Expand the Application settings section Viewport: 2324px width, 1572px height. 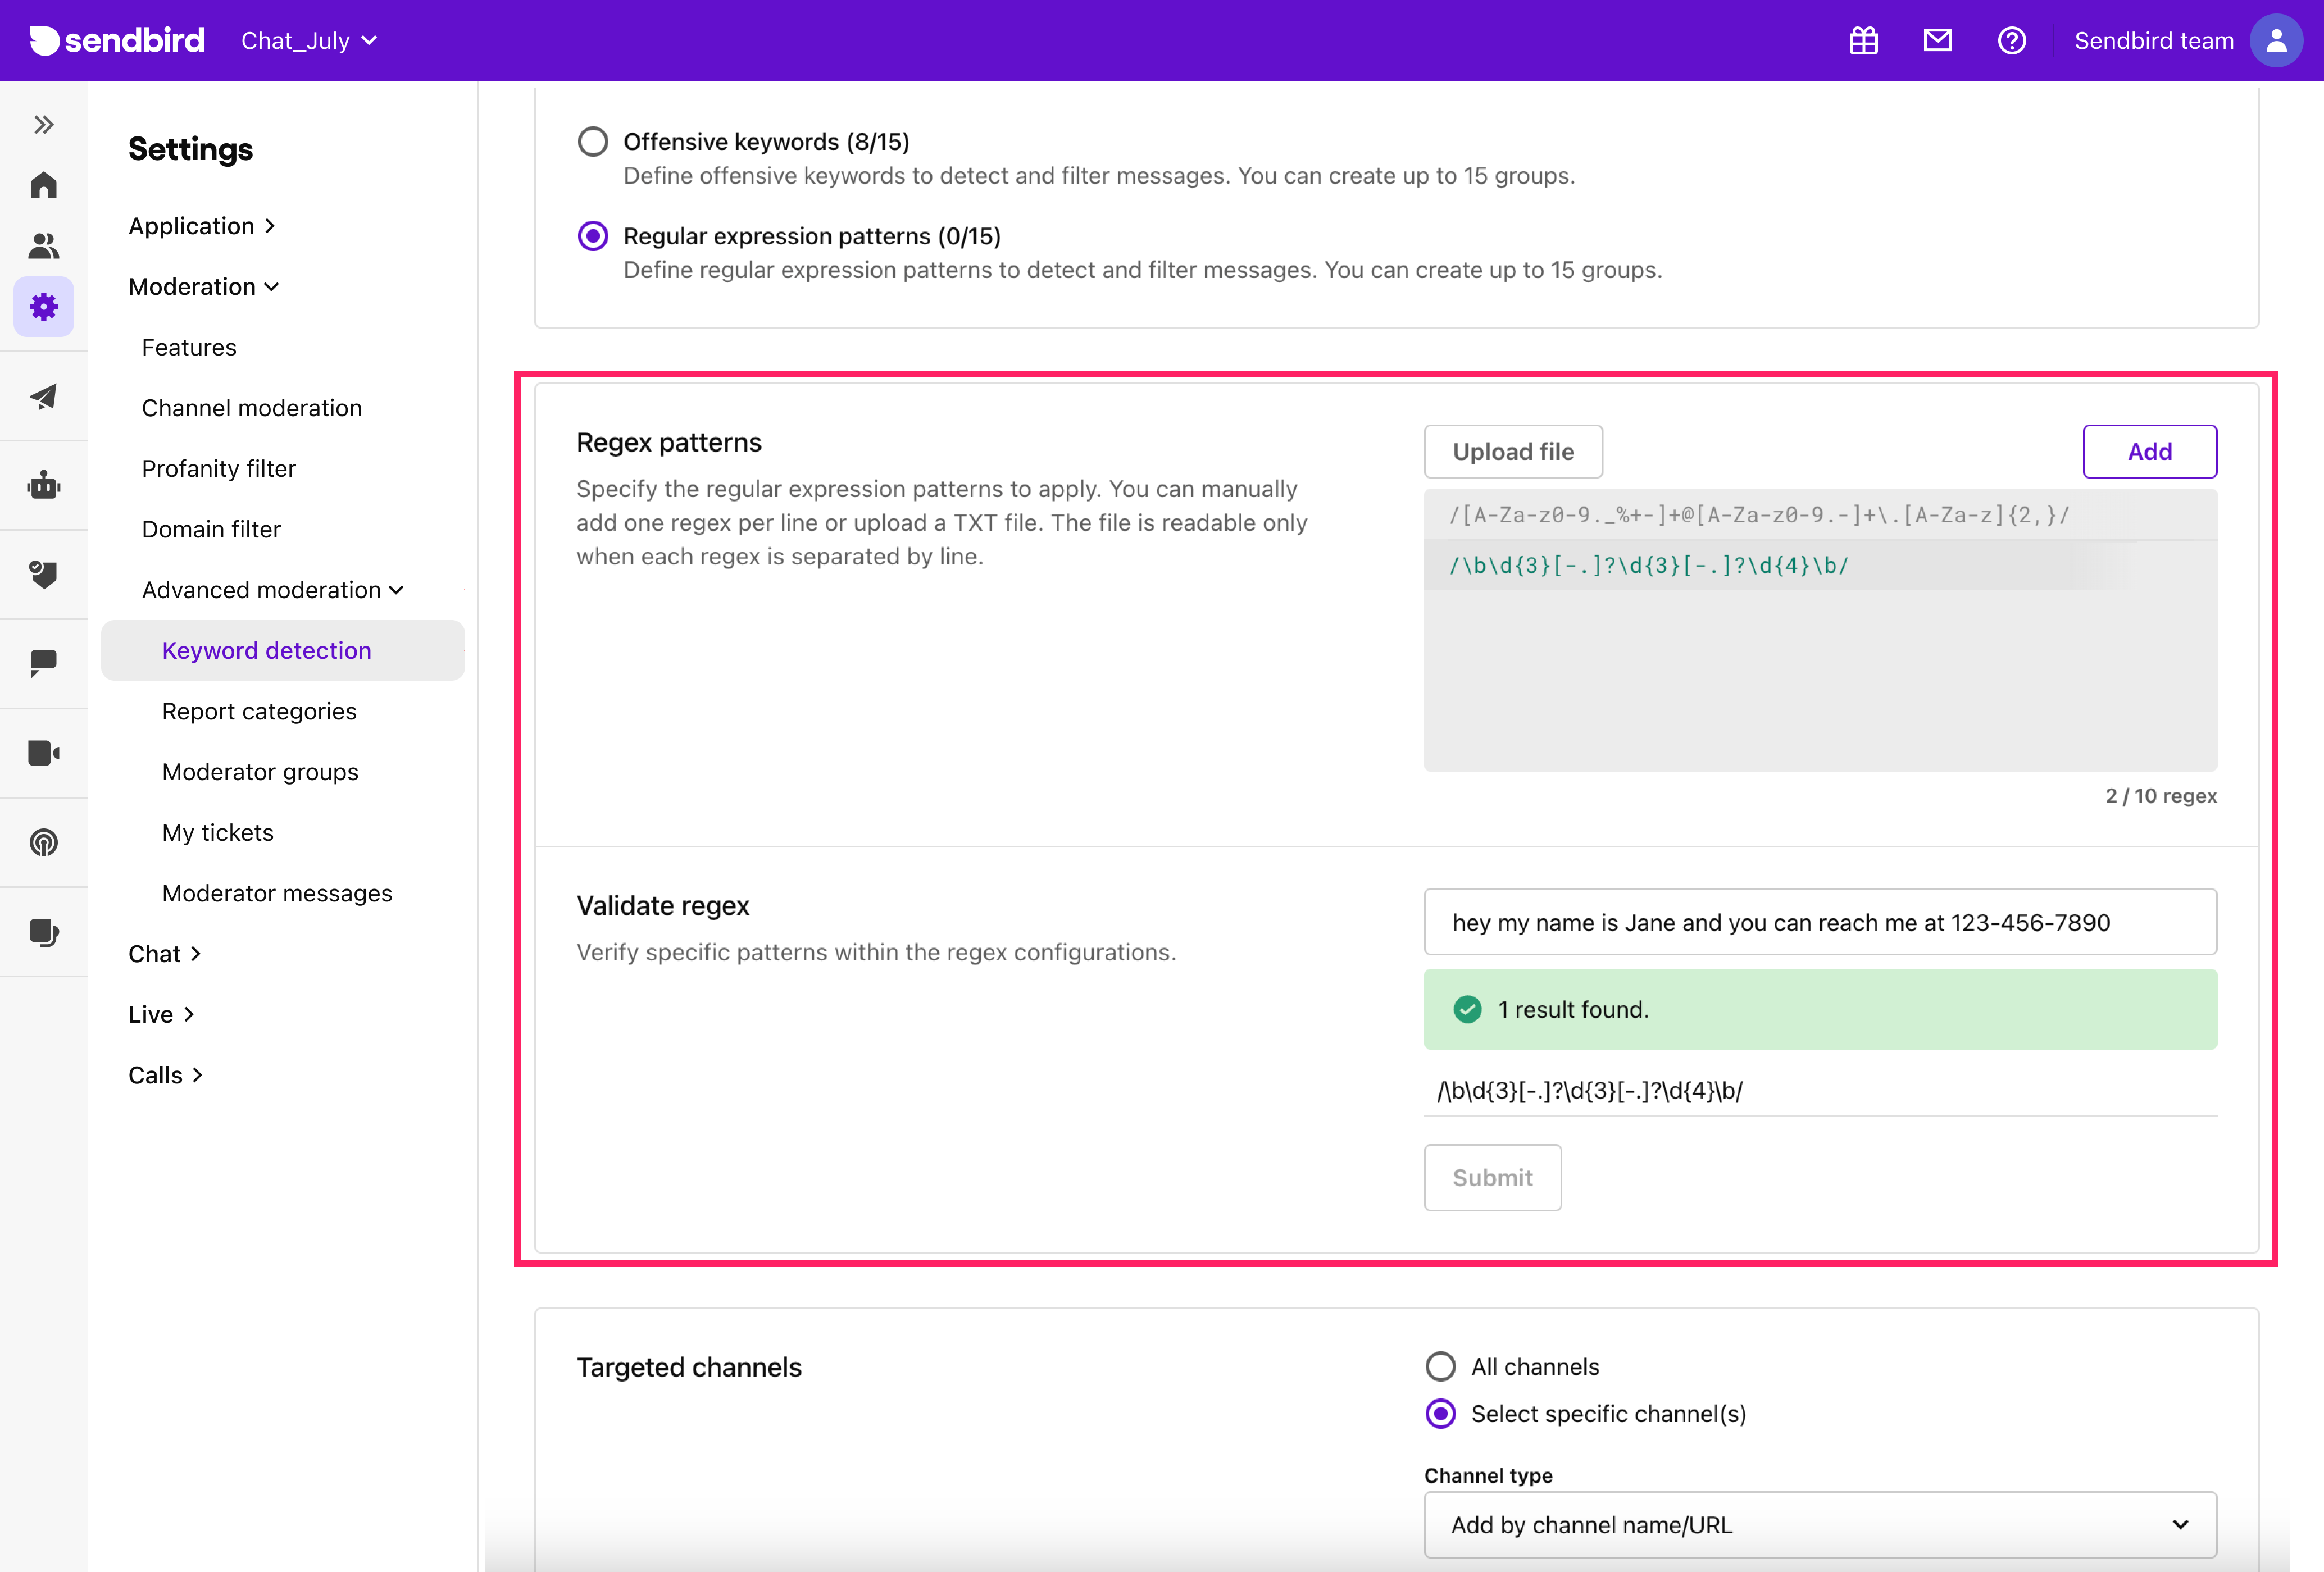[201, 226]
